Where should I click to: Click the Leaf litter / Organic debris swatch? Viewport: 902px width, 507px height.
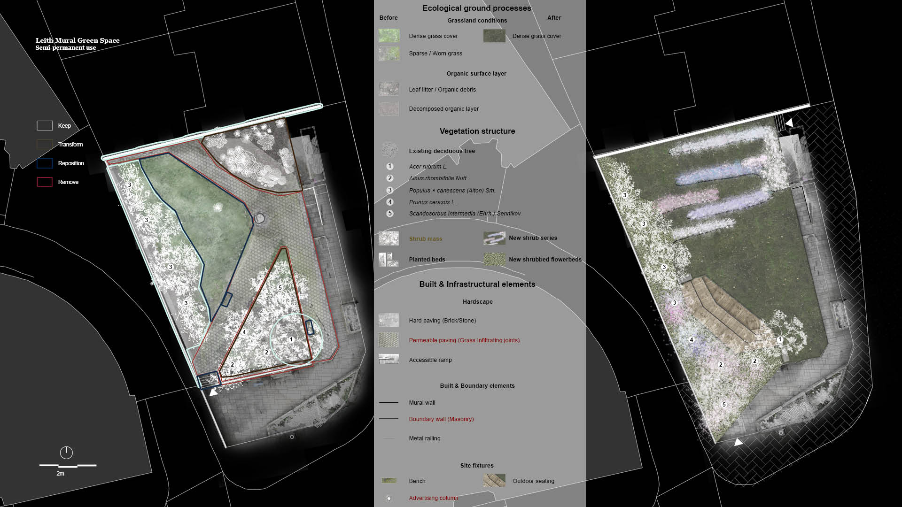click(389, 89)
